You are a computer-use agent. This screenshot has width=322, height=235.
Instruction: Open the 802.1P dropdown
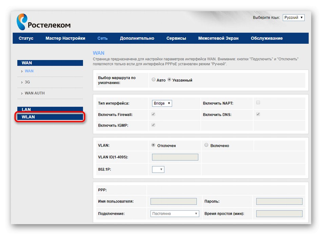click(x=158, y=169)
